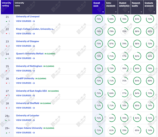Select ranking number 27
Screen dimensions: 158x137
coord(7,91)
